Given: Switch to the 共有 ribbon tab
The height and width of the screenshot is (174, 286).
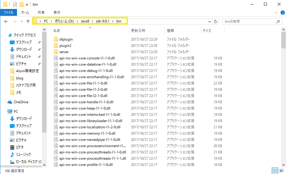Looking at the screenshot, I should click(x=41, y=13).
